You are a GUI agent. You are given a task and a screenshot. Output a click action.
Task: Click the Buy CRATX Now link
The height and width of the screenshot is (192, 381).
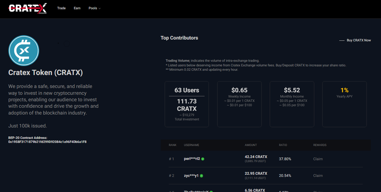pos(359,40)
